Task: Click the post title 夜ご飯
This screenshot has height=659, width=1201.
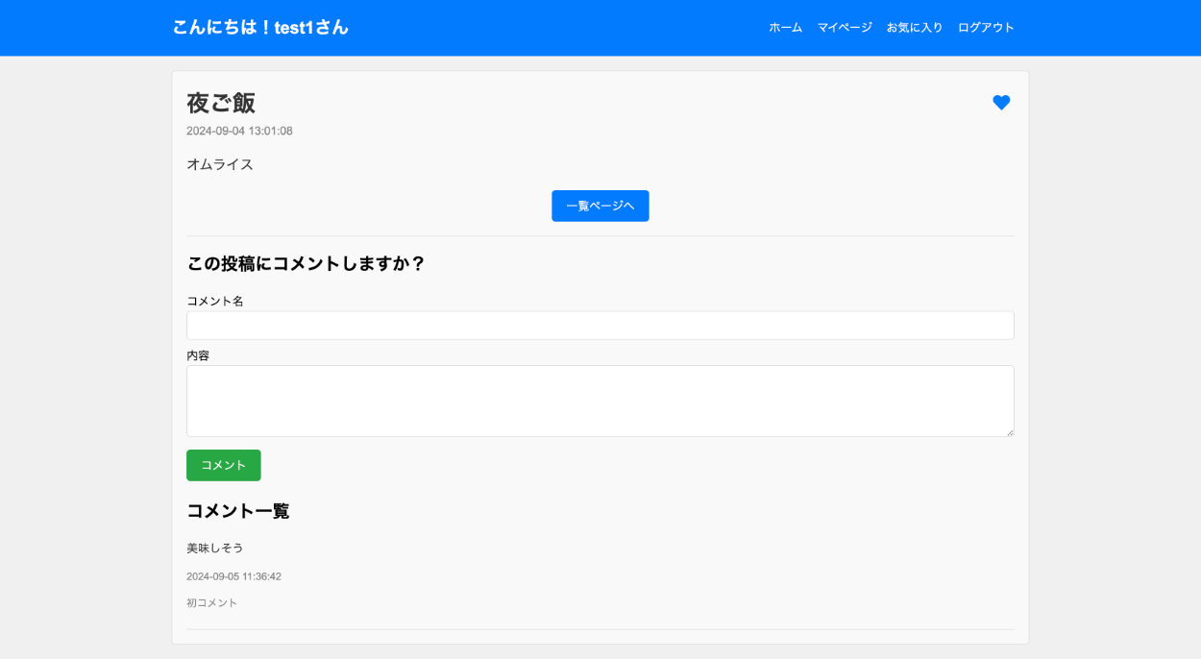Action: click(x=221, y=103)
